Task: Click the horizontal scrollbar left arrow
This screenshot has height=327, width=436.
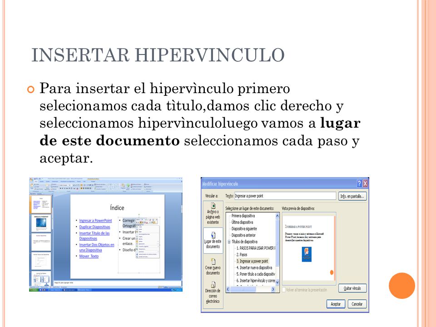Action: [x=228, y=289]
